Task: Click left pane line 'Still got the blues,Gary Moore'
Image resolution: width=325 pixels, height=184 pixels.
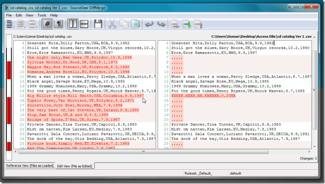Action: pos(91,48)
